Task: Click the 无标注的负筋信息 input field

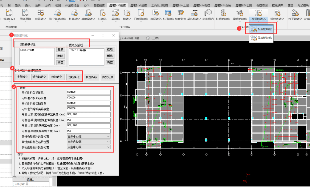Action: tap(88, 92)
